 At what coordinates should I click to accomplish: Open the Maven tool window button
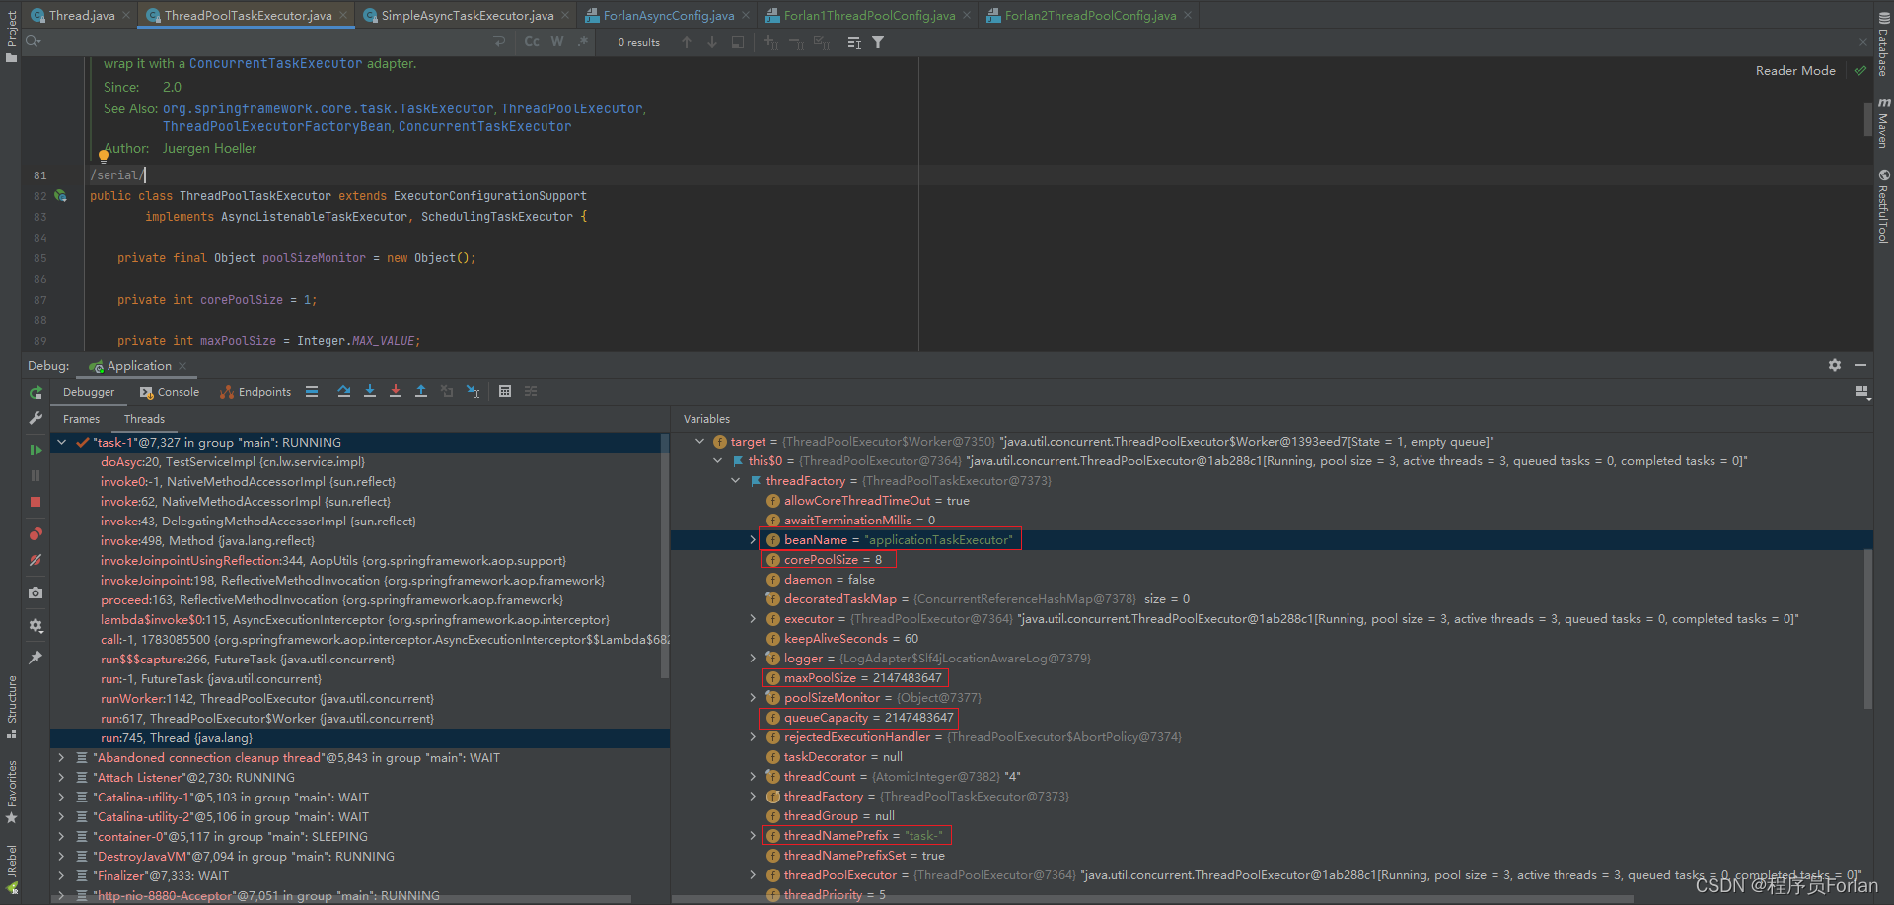1883,123
